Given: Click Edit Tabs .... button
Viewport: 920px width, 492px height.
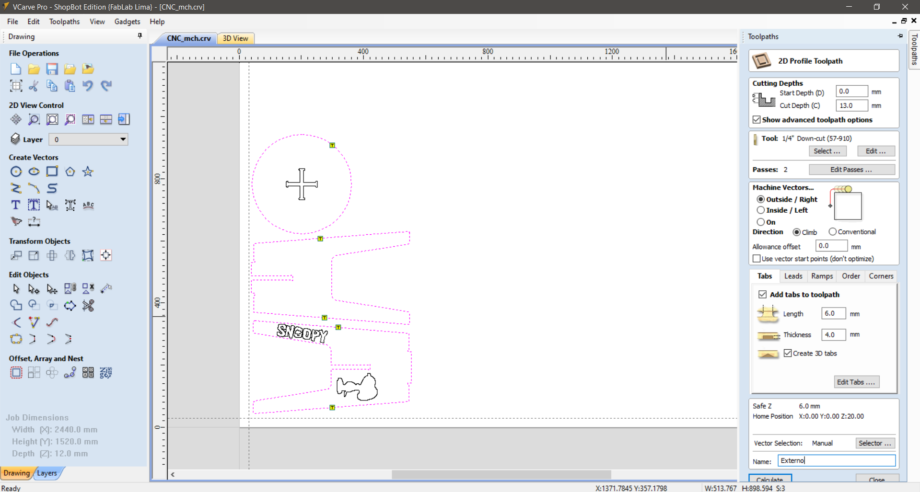Looking at the screenshot, I should (856, 382).
